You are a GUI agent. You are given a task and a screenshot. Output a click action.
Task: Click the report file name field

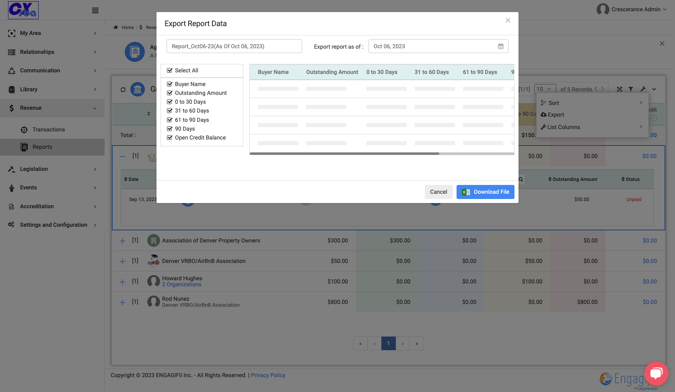coord(234,46)
